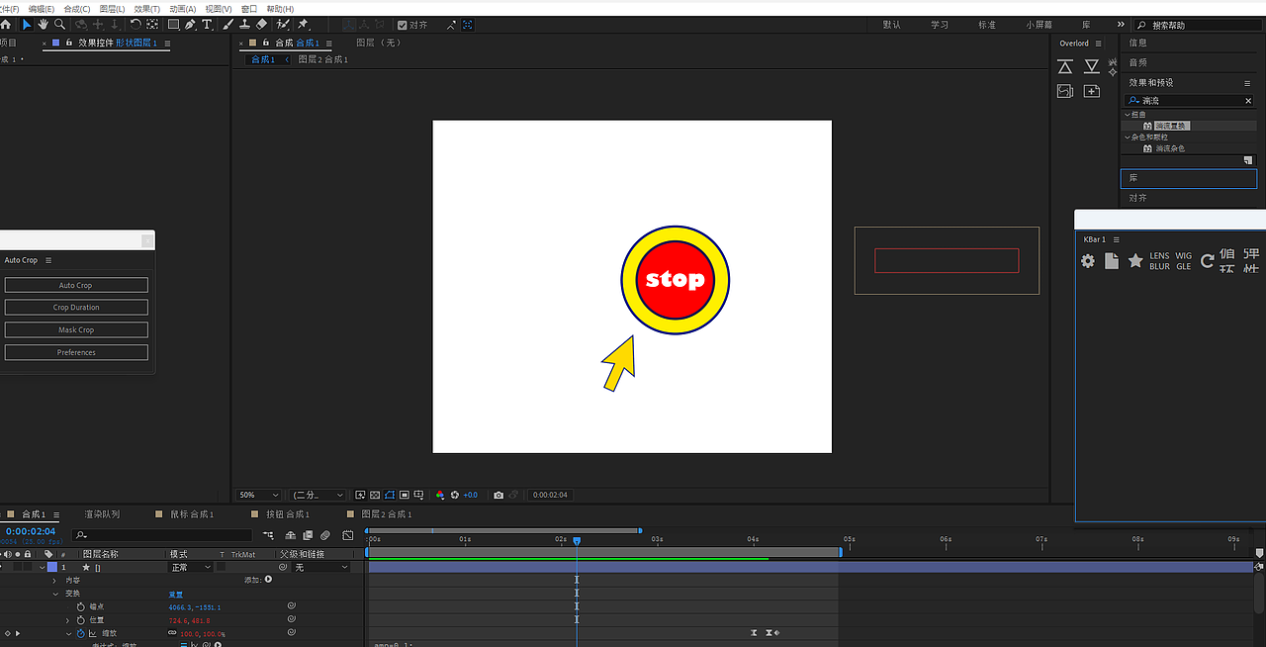Select the Eraser tool
This screenshot has height=647, width=1266.
pyautogui.click(x=261, y=24)
